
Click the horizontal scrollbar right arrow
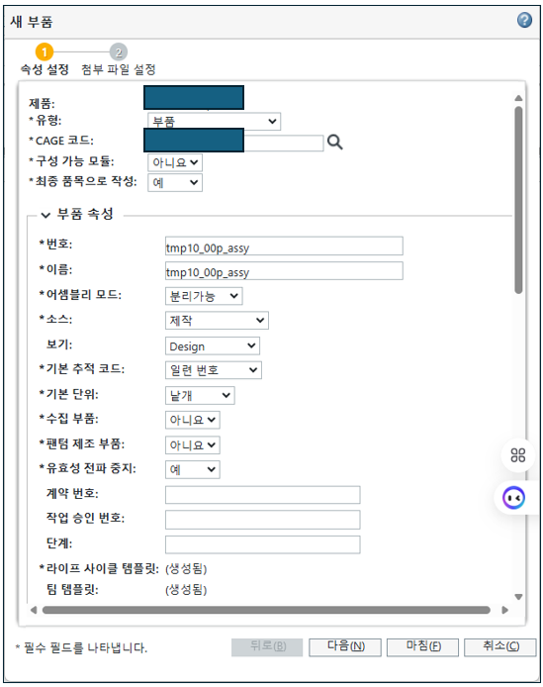[504, 610]
